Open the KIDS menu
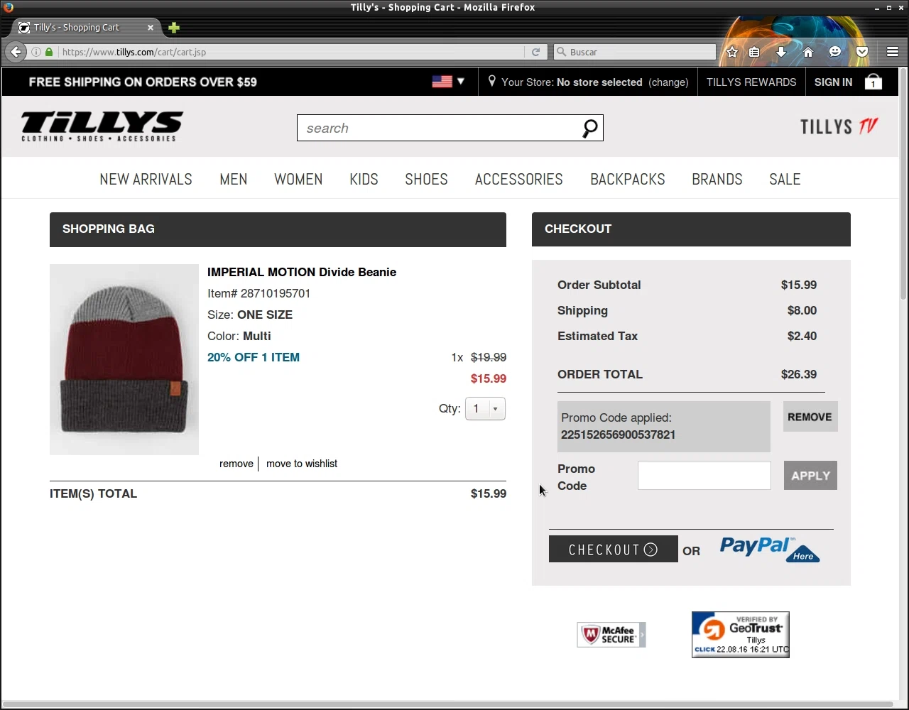The width and height of the screenshot is (909, 710). coord(364,179)
